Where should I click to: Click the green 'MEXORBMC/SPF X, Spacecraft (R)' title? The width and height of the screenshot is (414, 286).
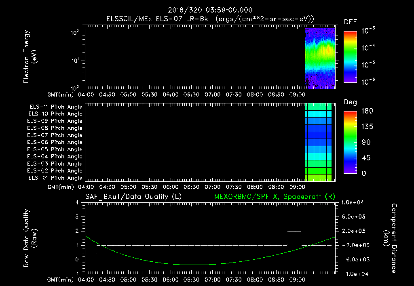click(275, 197)
